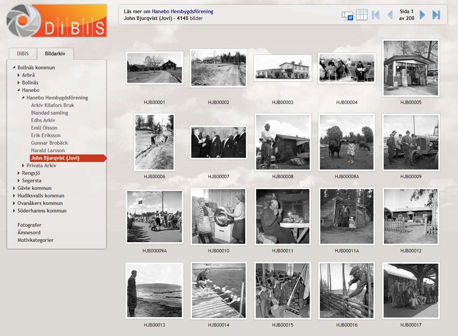Open the Motivkategorier link
The height and width of the screenshot is (336, 458).
[35, 240]
